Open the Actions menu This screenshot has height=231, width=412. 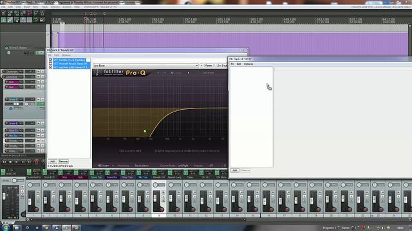point(67,7)
